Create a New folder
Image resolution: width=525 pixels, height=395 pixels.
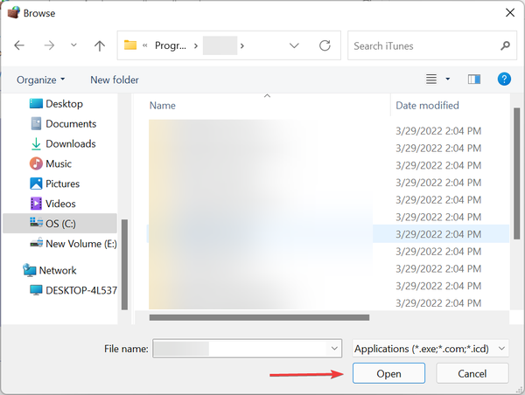(x=115, y=80)
